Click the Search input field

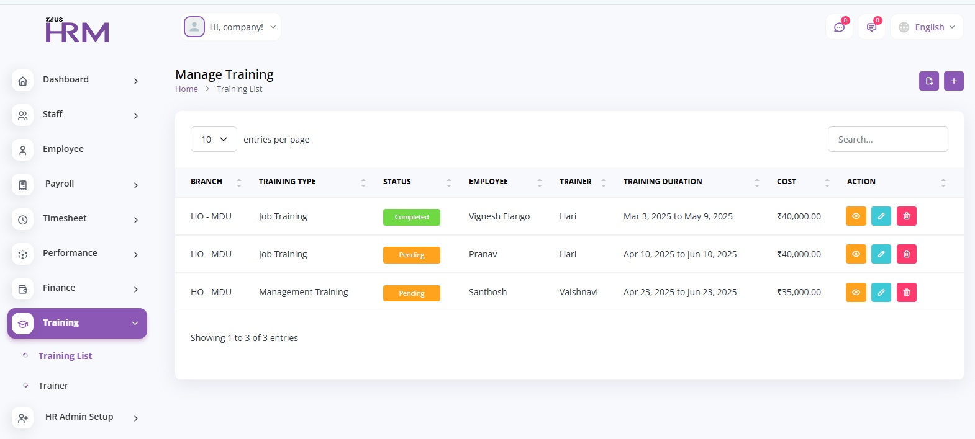[887, 140]
